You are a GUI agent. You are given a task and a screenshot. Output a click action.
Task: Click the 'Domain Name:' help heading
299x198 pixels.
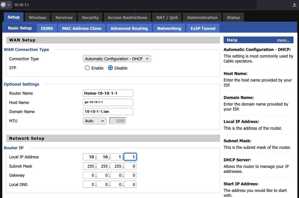click(239, 98)
